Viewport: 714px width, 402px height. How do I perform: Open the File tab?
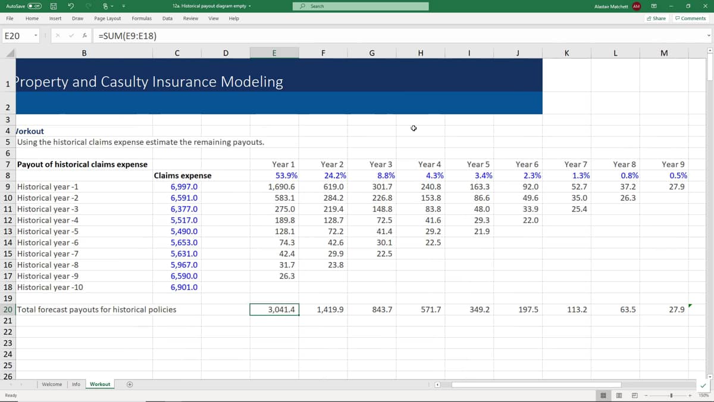click(x=10, y=18)
